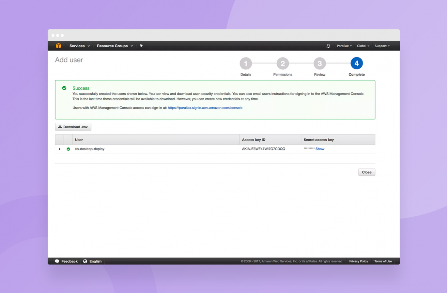Click the green Success check icon
The width and height of the screenshot is (447, 293).
(64, 88)
